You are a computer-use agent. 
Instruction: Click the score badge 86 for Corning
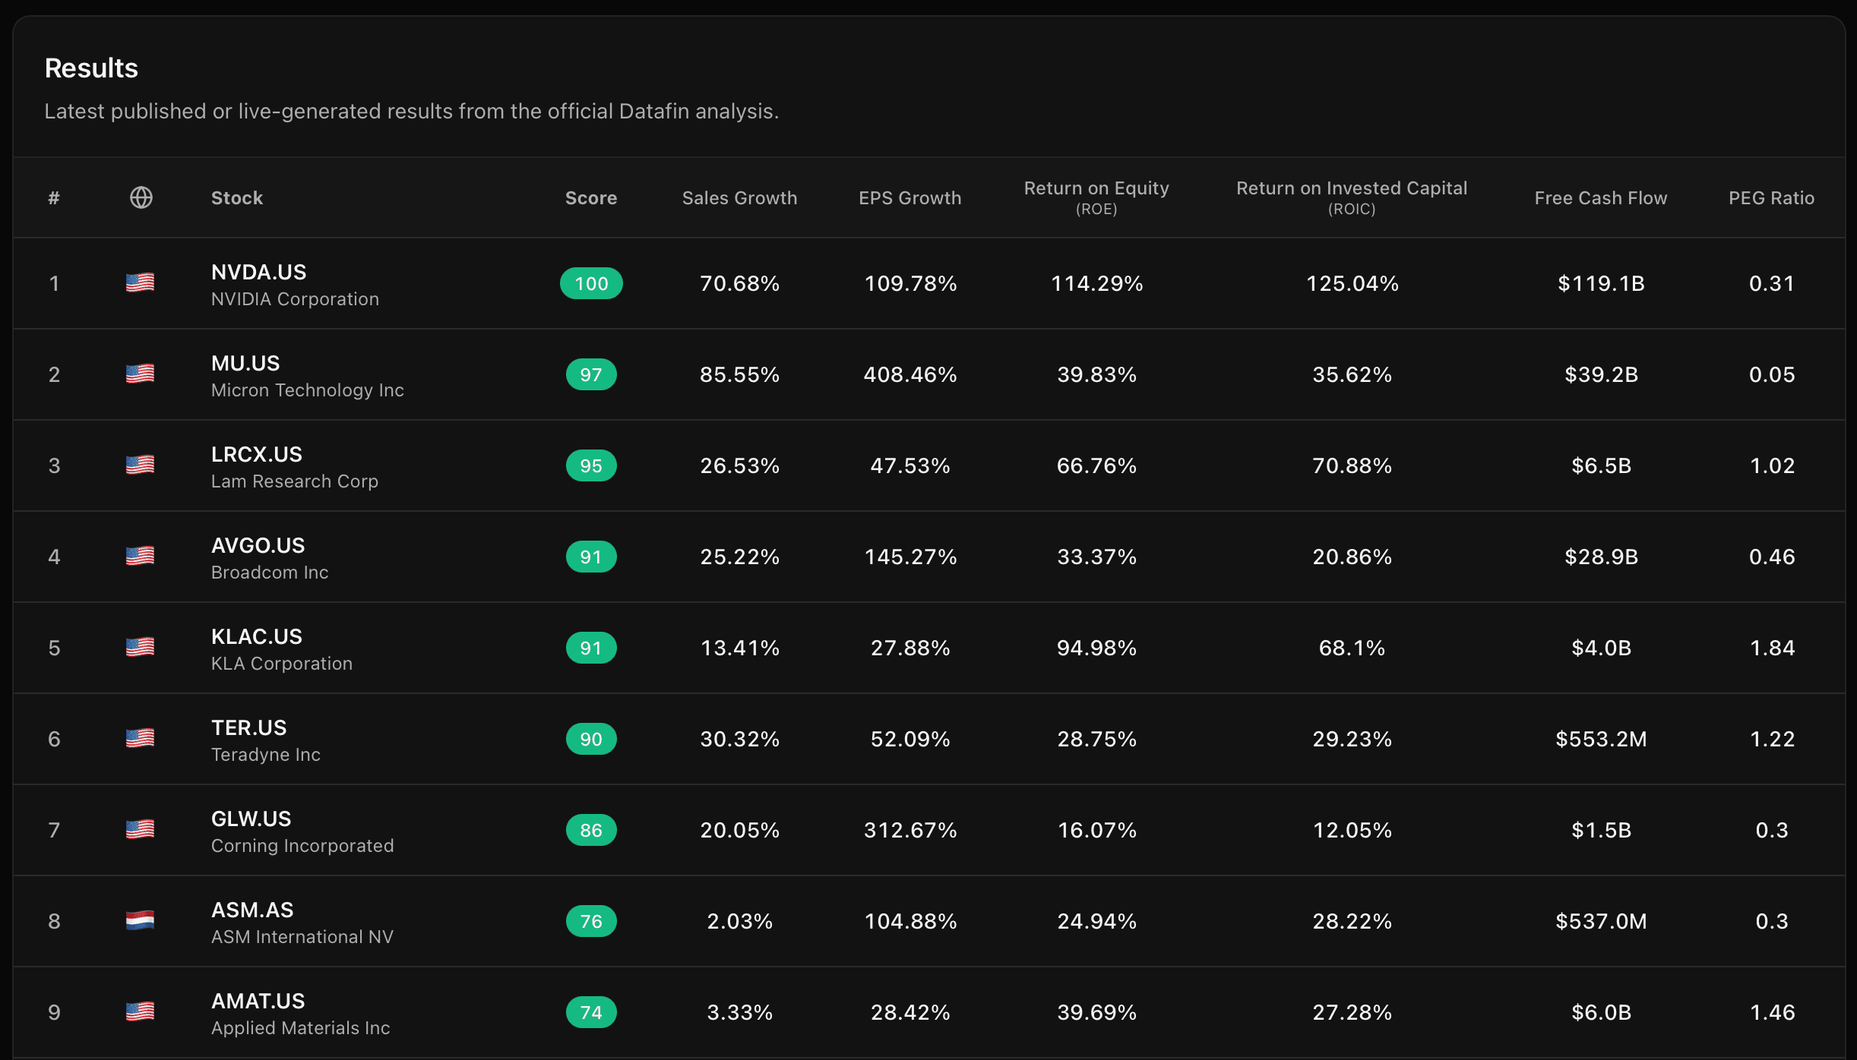tap(591, 830)
